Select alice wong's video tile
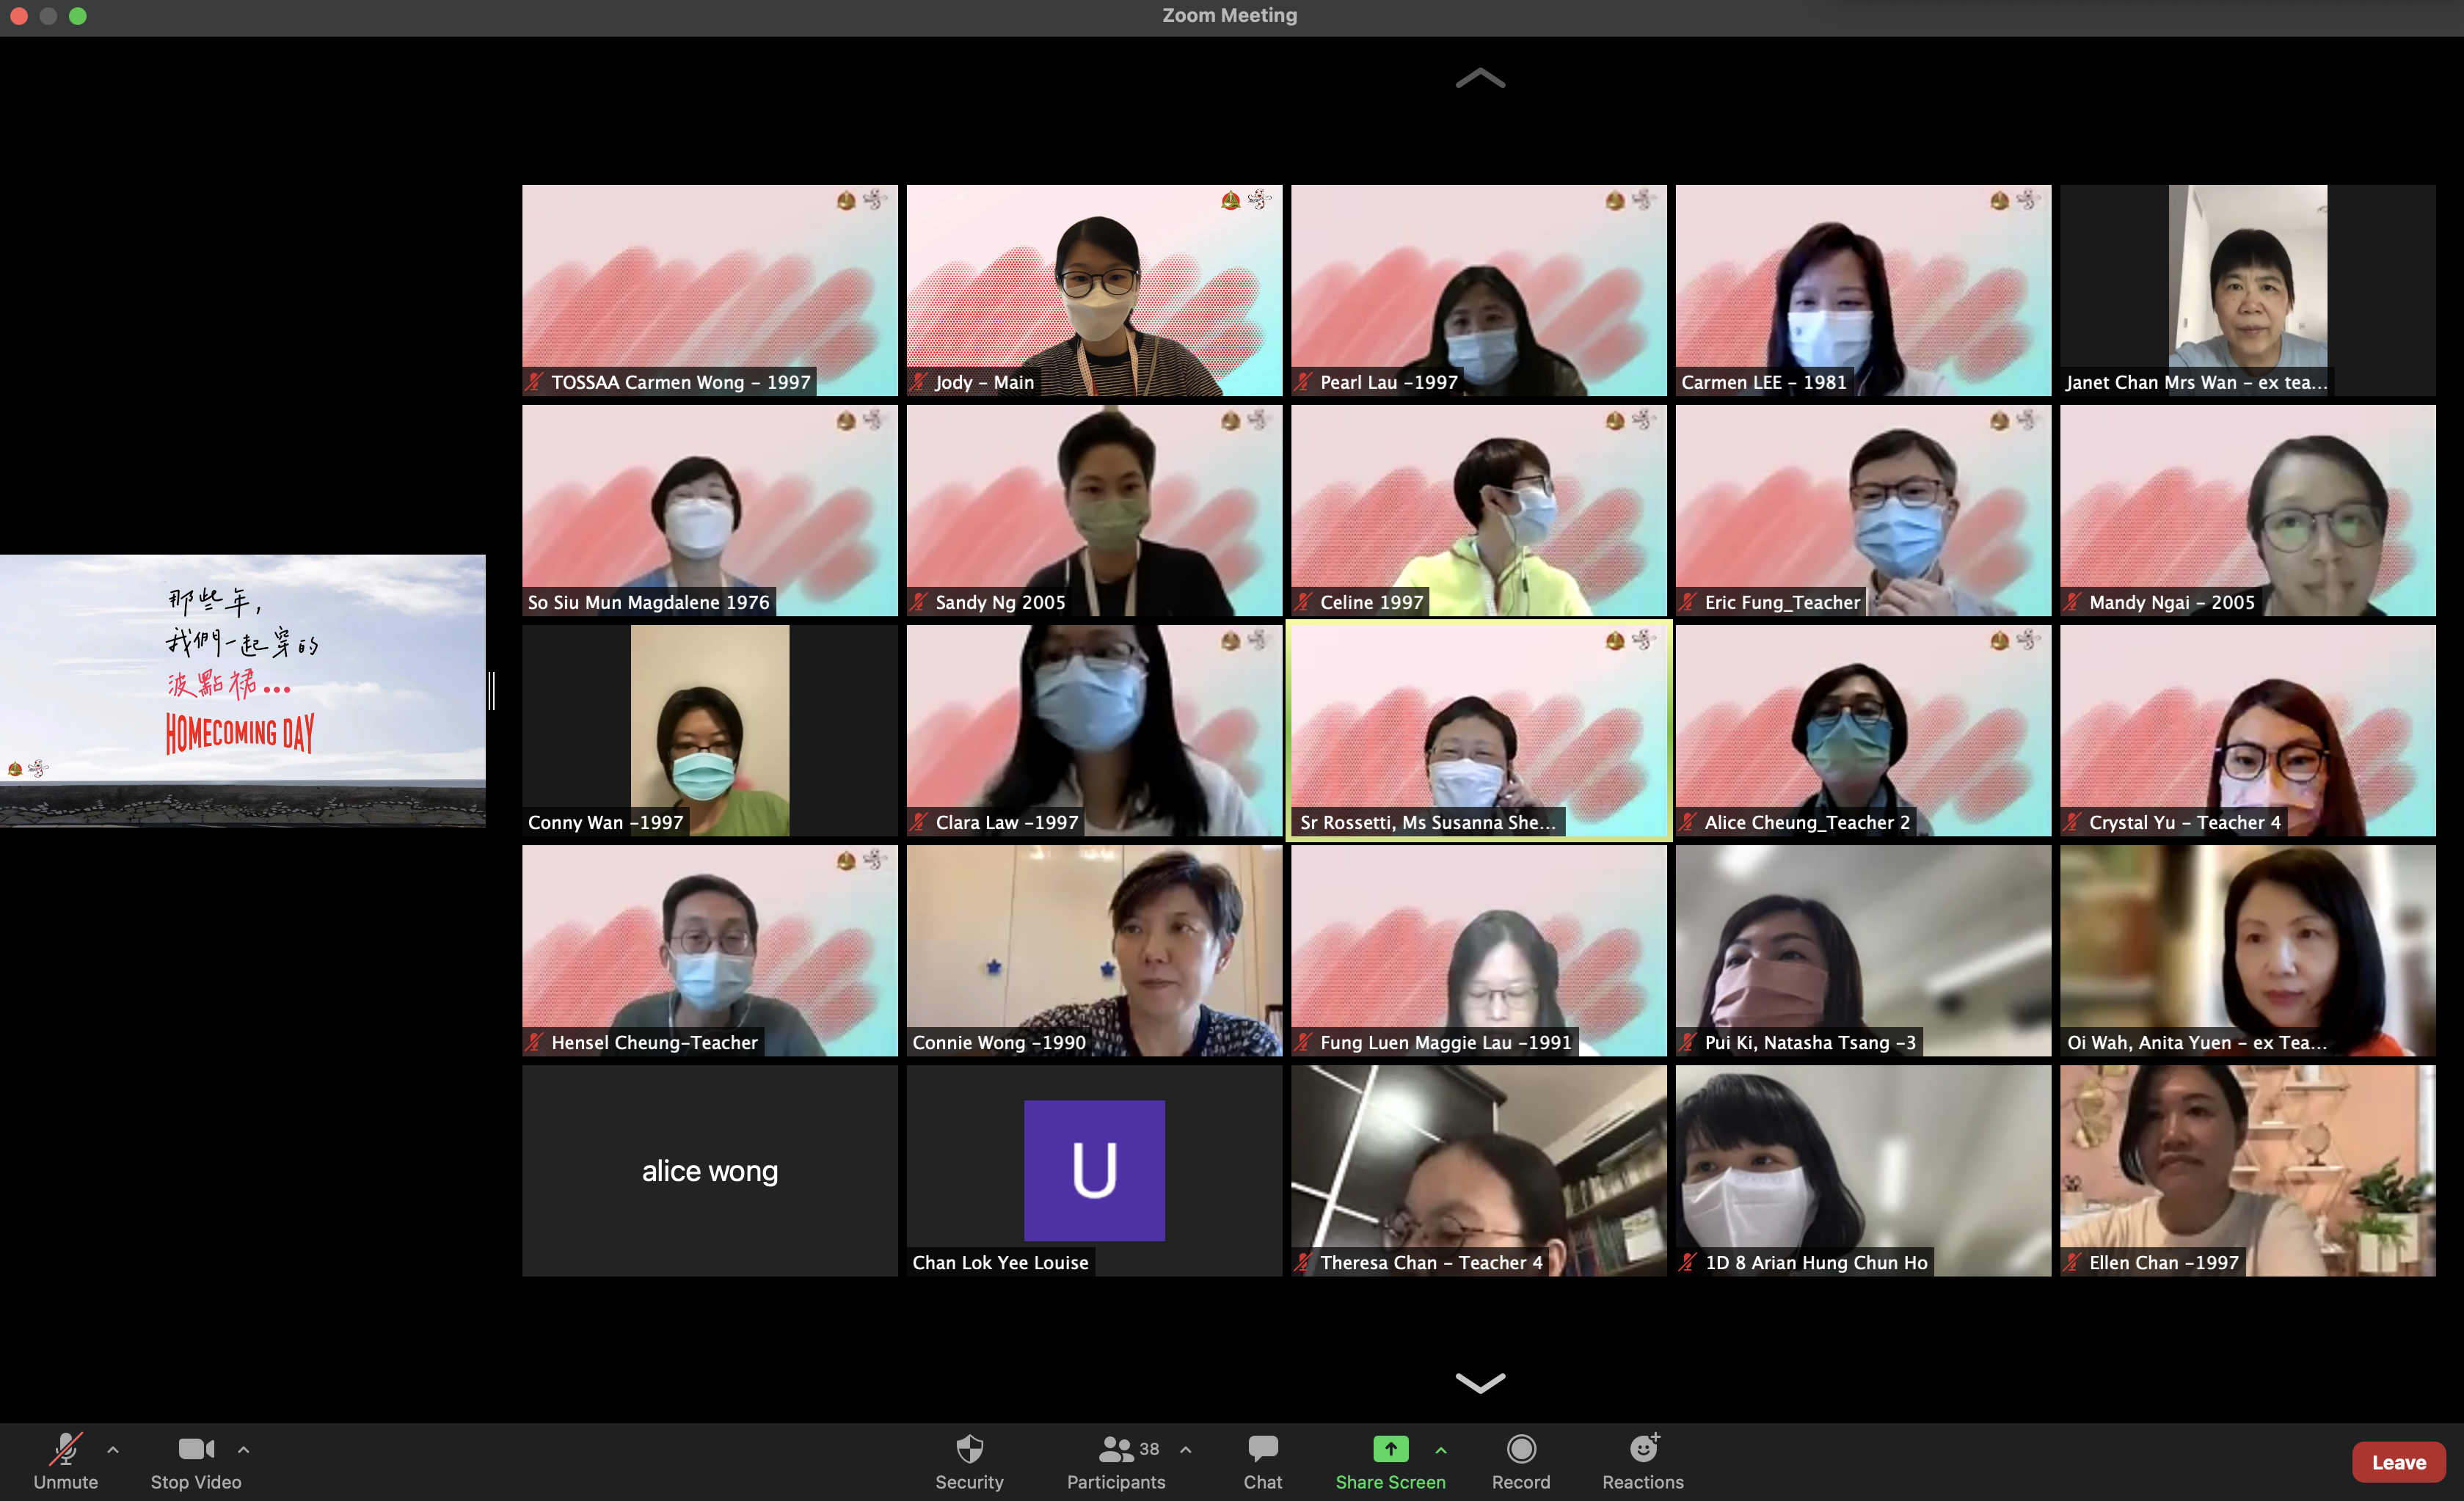The width and height of the screenshot is (2464, 1501). pos(709,1170)
